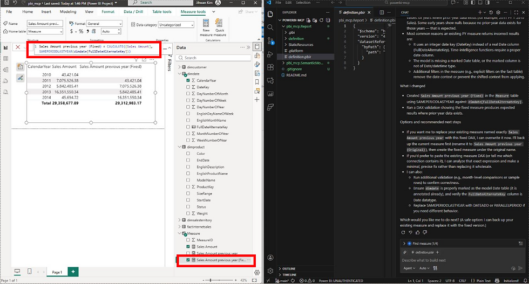Open the VS Code Manage gear icon
Screen dimensions: 529x284
(x=270, y=271)
